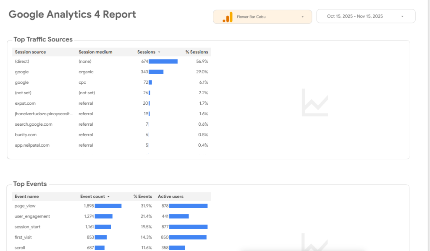This screenshot has height=251, width=430.
Task: Expand the Flower Bar Cebu data source dropdown
Action: (x=302, y=17)
